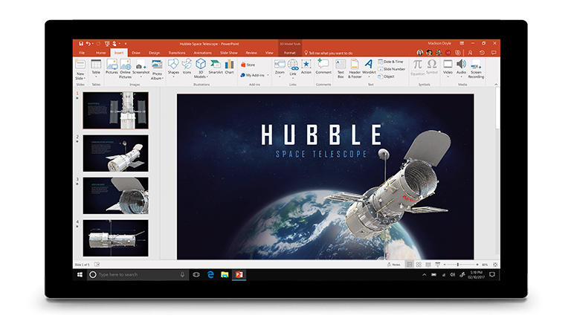This screenshot has height=321, width=571.
Task: Insert WordArt
Action: pos(369,67)
